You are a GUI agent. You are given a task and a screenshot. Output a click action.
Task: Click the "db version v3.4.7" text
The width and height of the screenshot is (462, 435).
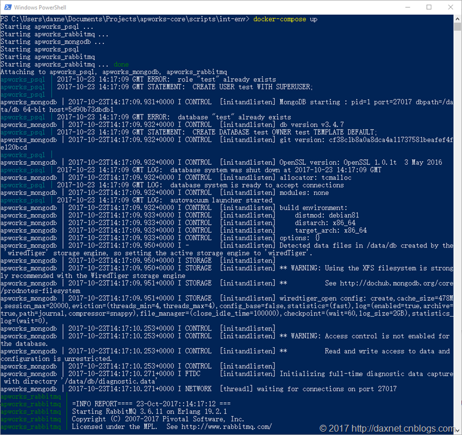[312, 125]
